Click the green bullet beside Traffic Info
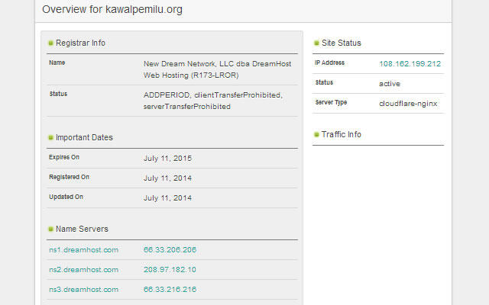This screenshot has width=489, height=305. point(316,134)
